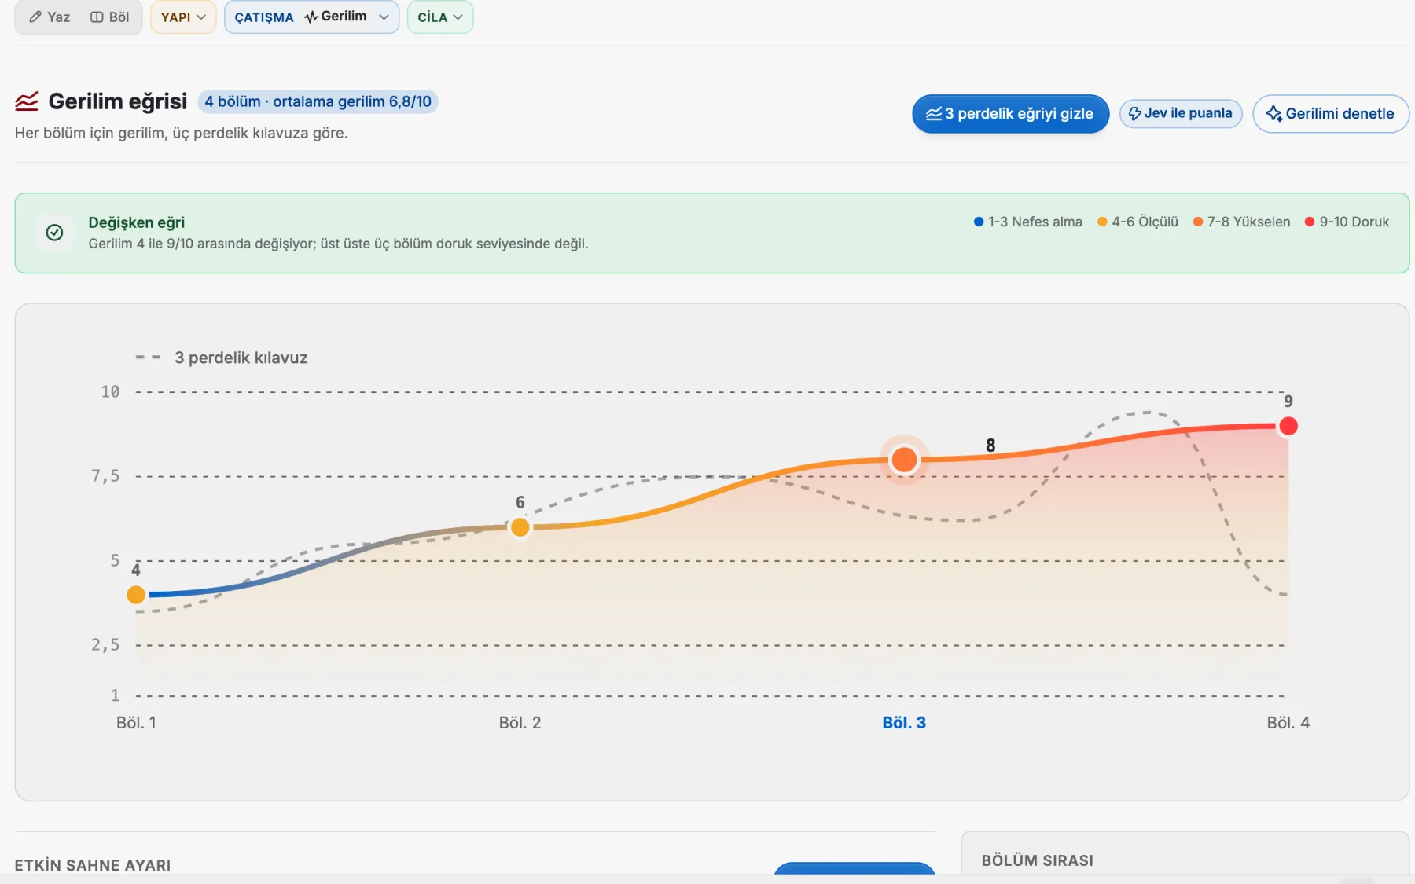Click the value label 8 on the curve

coord(990,446)
